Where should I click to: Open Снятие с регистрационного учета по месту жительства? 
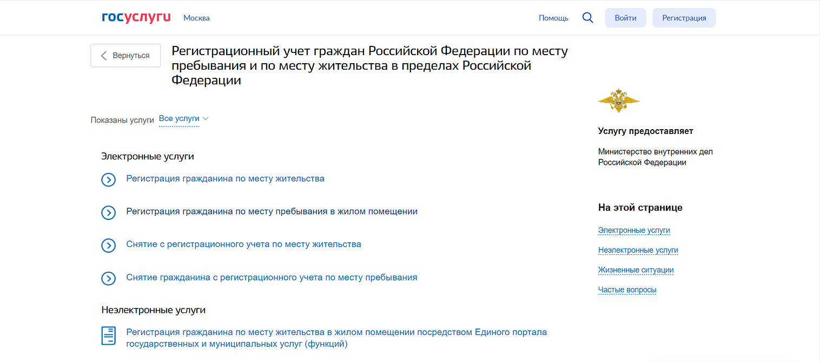pyautogui.click(x=243, y=244)
